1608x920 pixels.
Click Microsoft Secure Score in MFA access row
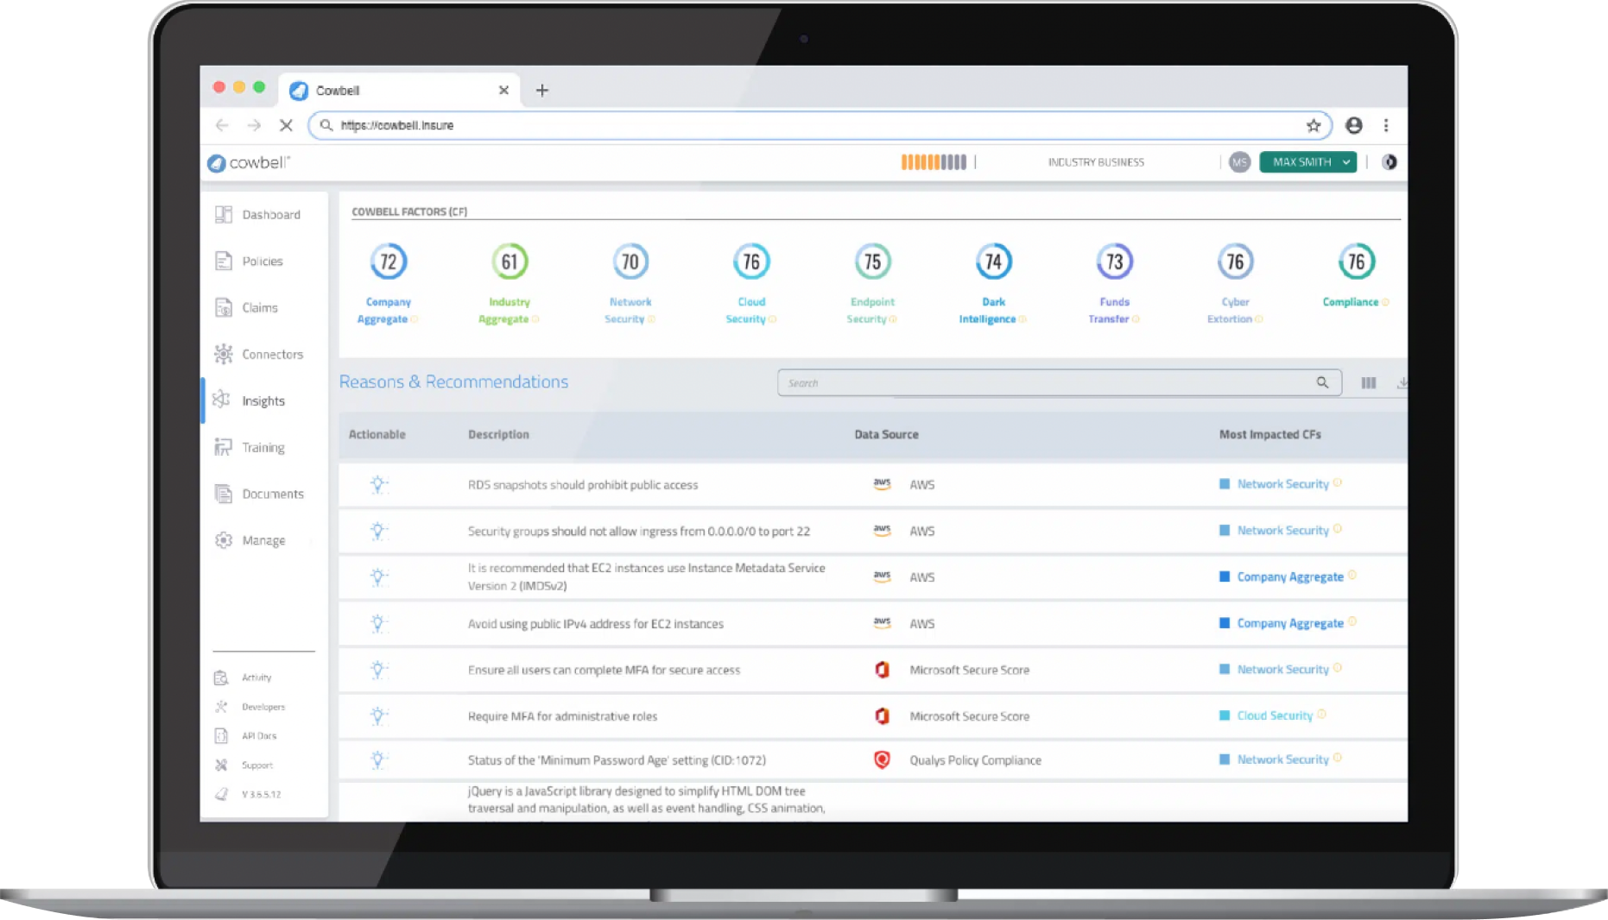[969, 670]
